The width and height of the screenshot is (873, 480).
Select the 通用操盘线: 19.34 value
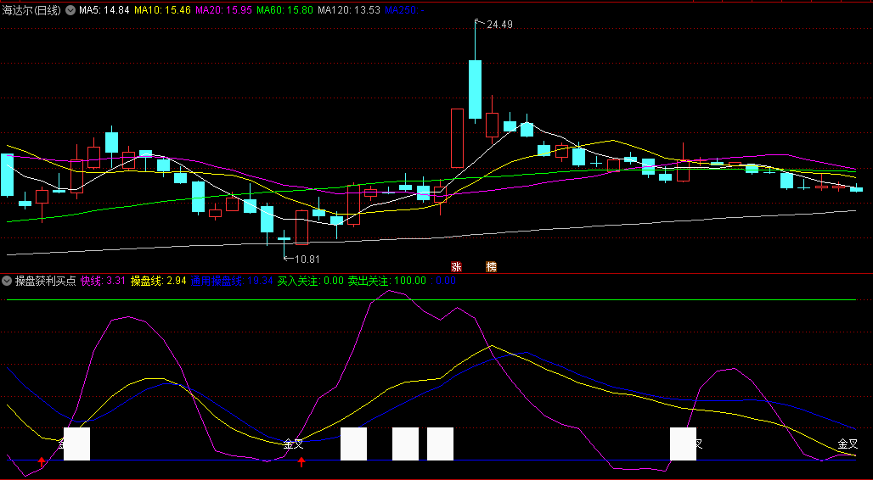pyautogui.click(x=232, y=281)
